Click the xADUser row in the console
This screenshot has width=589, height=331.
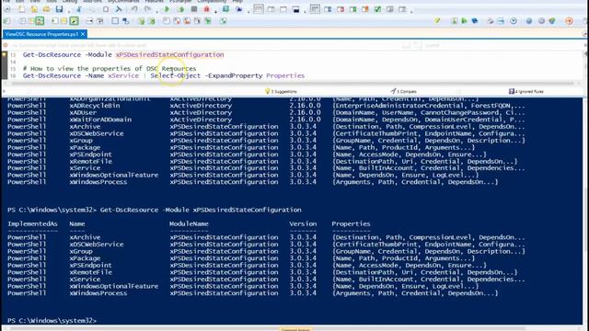coord(266,112)
